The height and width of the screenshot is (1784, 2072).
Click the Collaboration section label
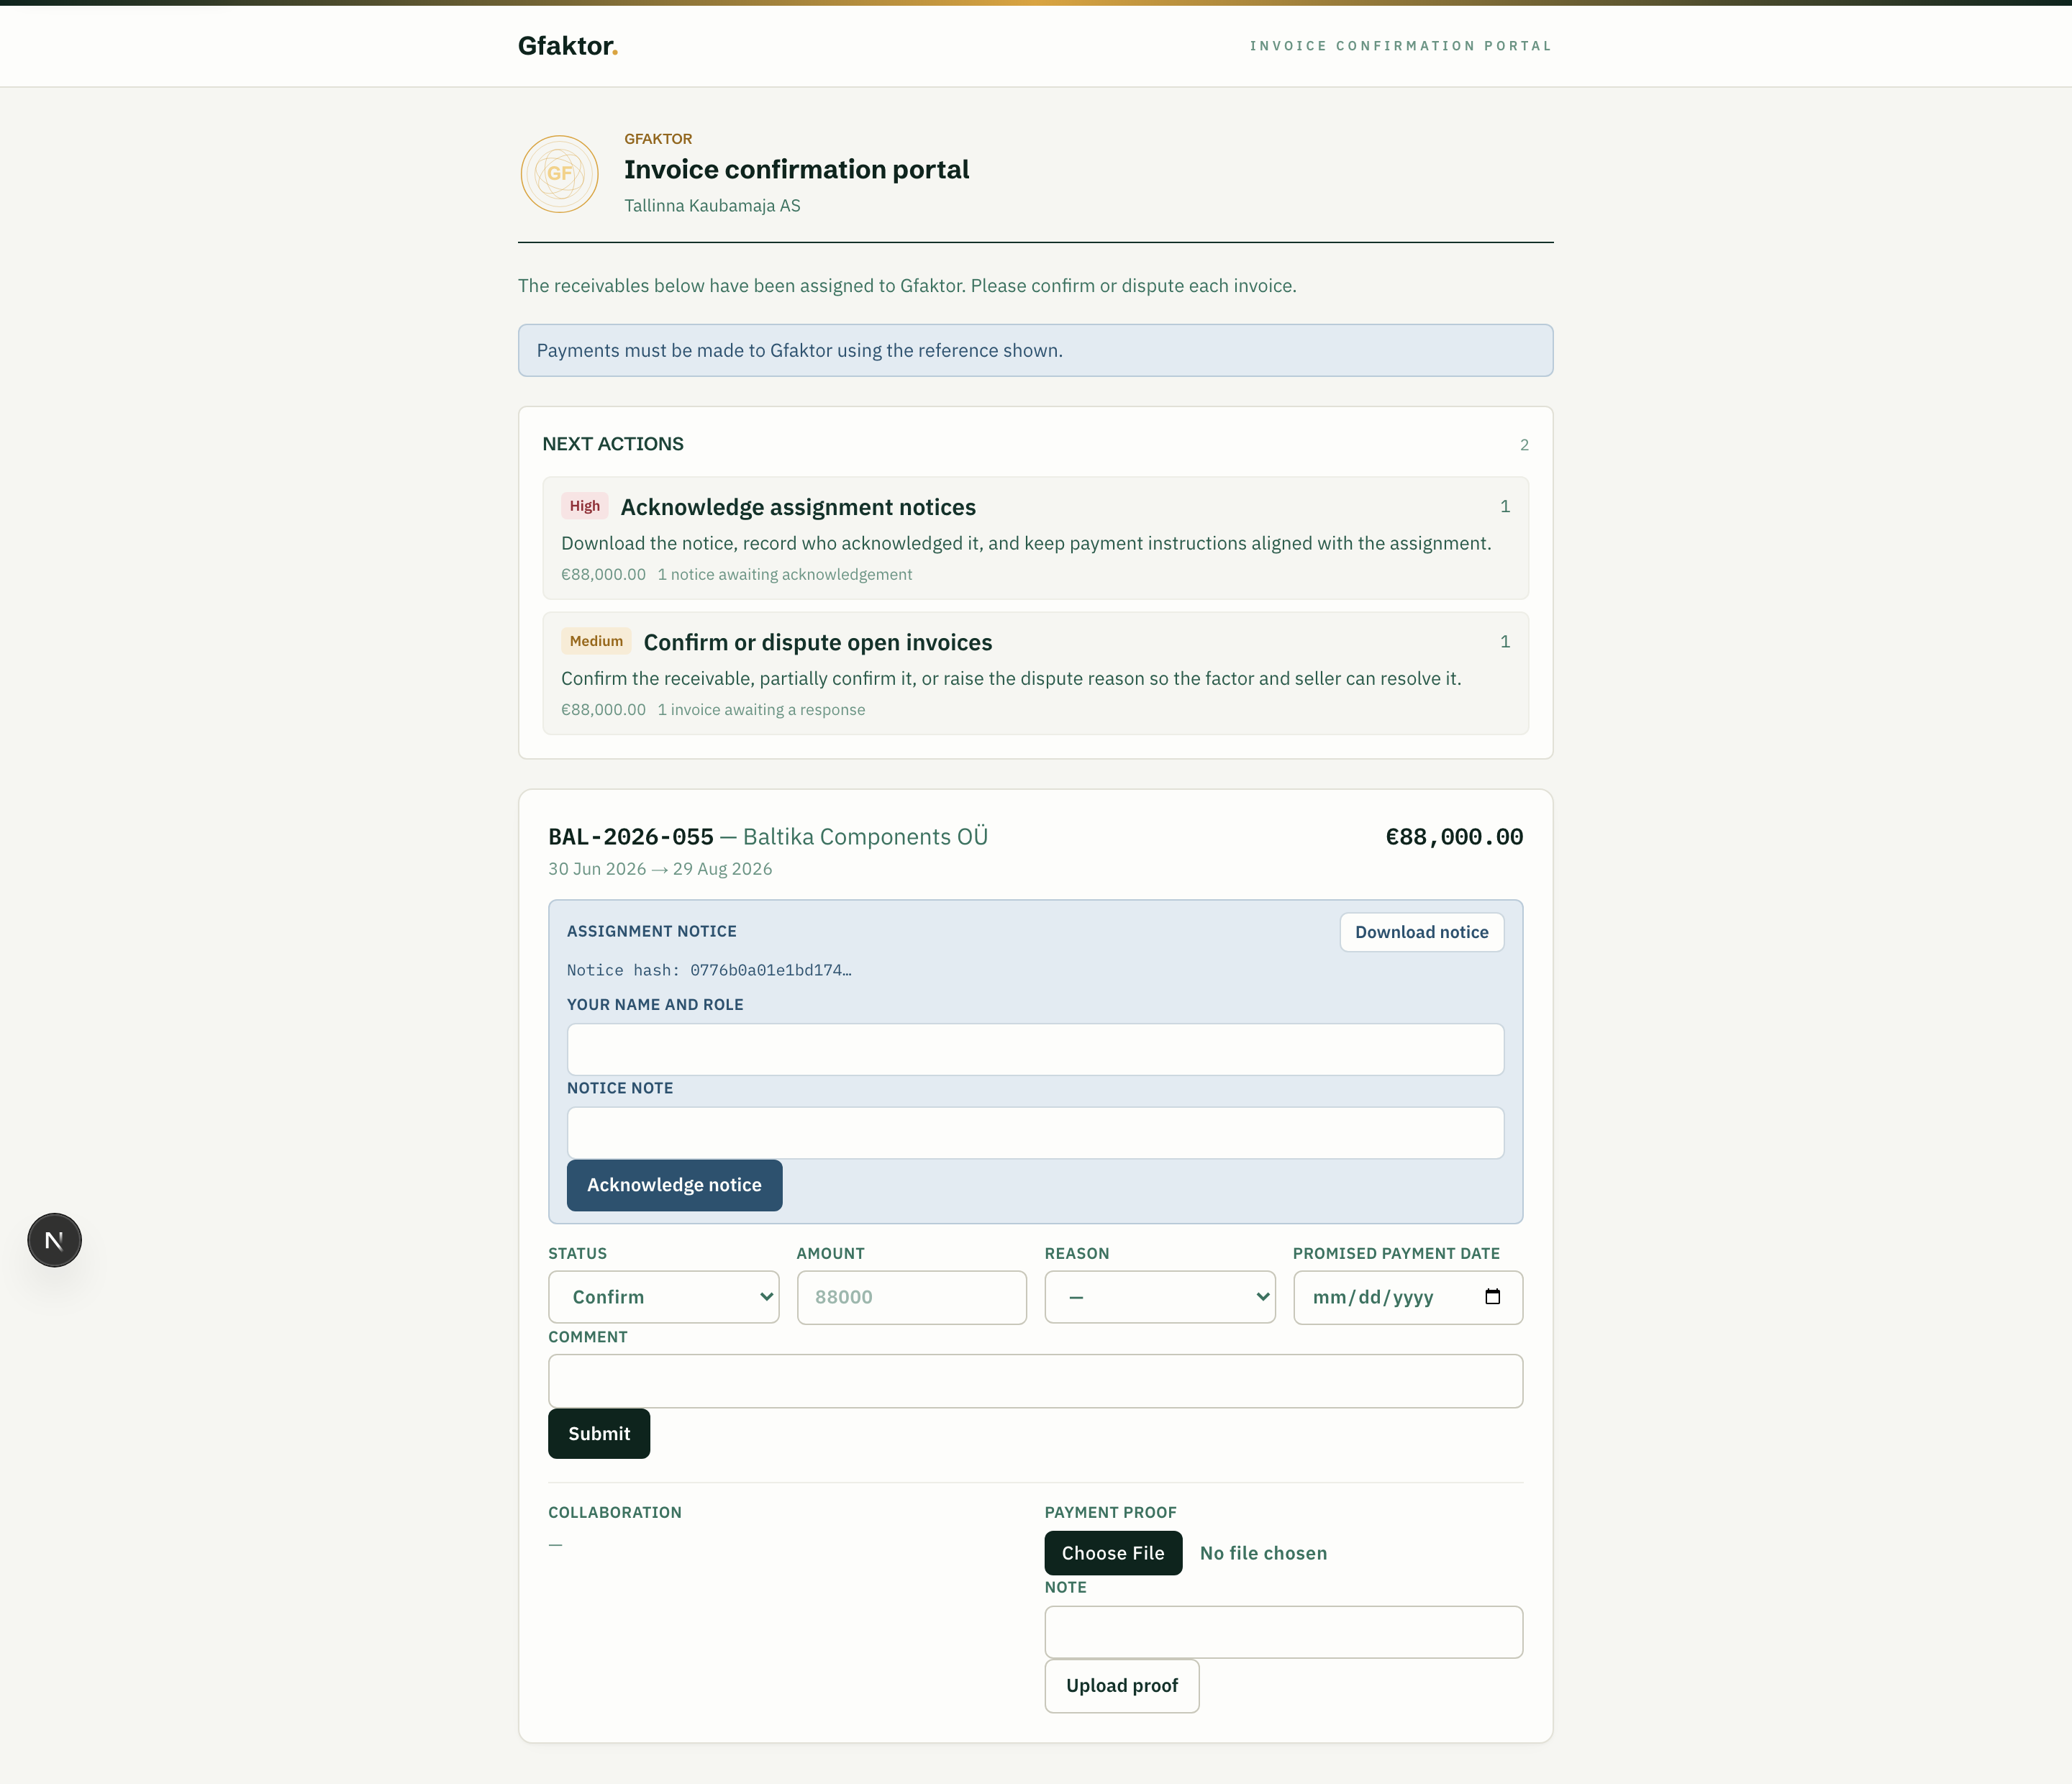point(615,1512)
